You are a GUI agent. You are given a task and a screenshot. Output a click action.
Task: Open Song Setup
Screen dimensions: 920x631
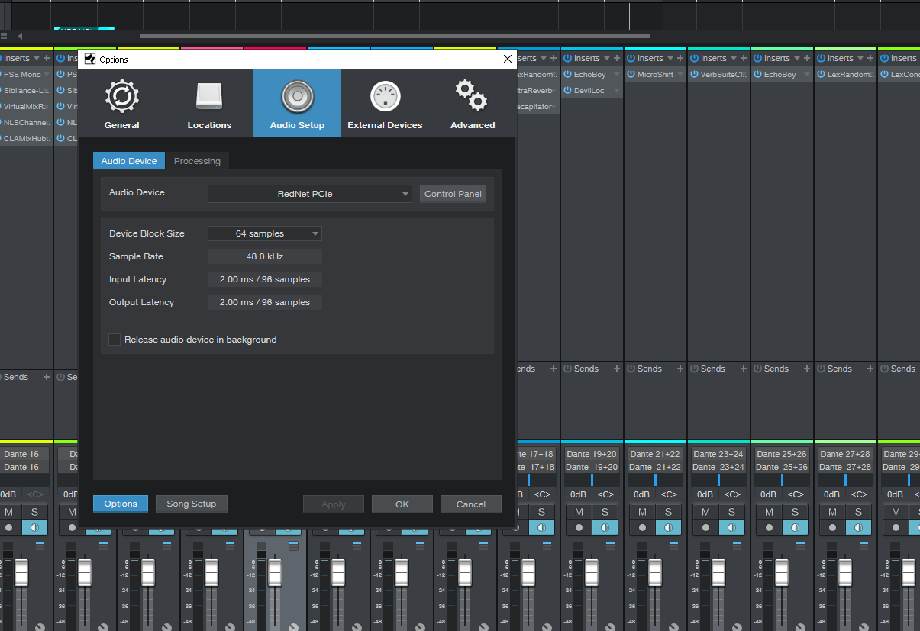[x=192, y=504]
